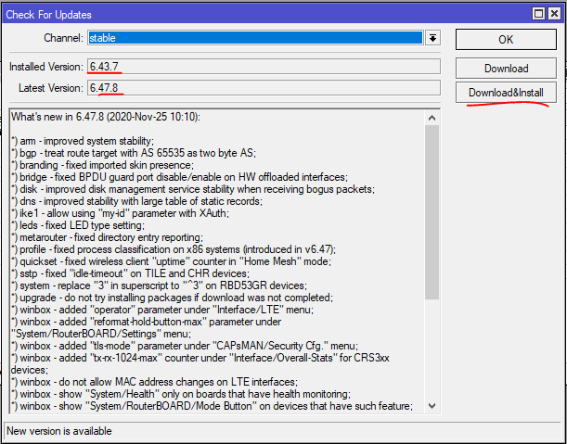The image size is (567, 444).
Task: Click the changelog scrollbar up arrow
Action: [x=432, y=118]
